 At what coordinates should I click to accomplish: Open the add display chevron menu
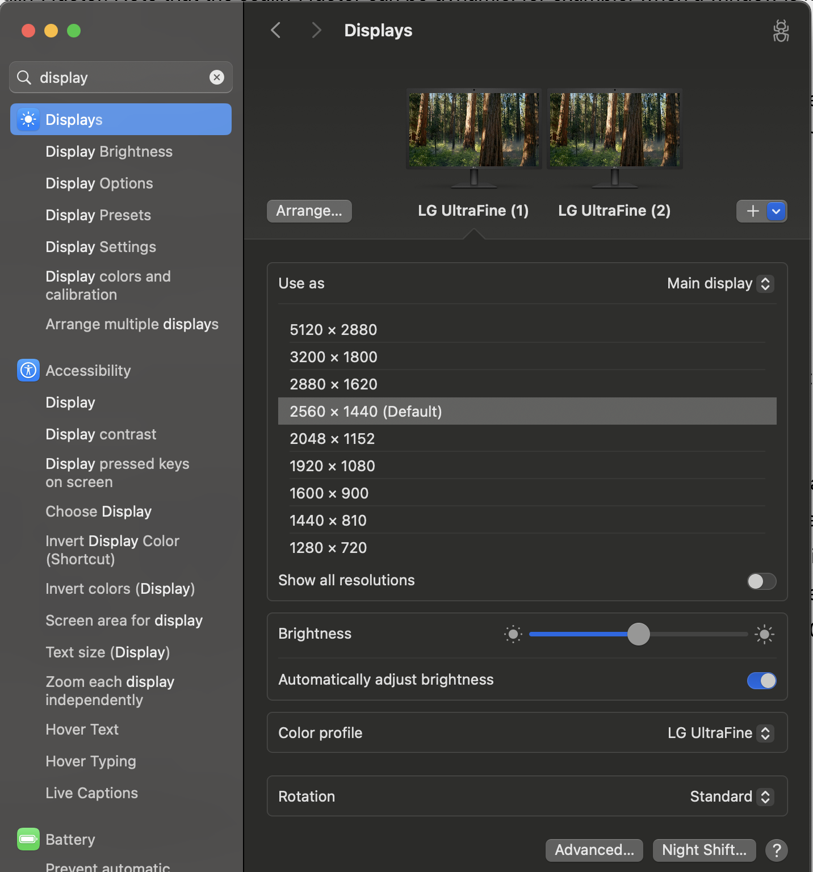point(776,211)
